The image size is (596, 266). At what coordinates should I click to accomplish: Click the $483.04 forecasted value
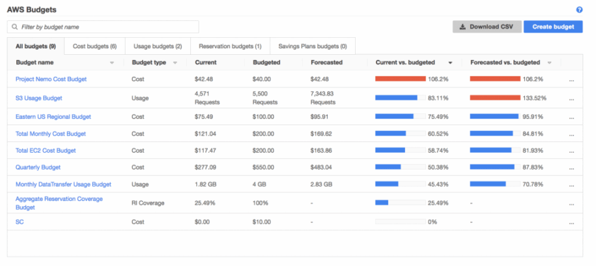(321, 167)
